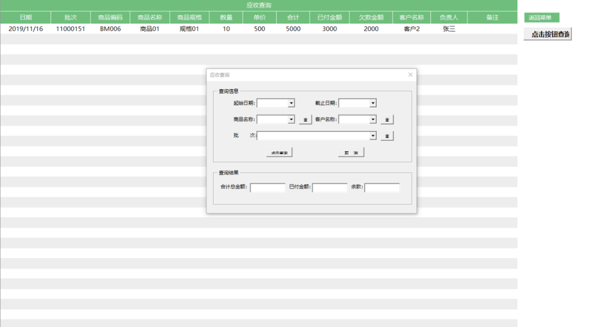Screen dimensions: 593x327
Task: Click the 点击按钮查询 button on sheet
Action: (x=547, y=35)
